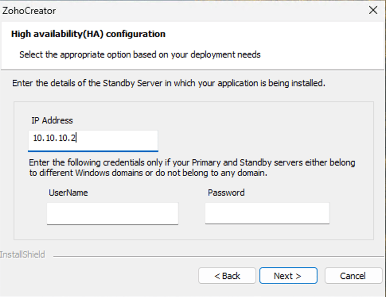Click the High availability(HA) configuration heading
This screenshot has width=386, height=297.
point(88,34)
